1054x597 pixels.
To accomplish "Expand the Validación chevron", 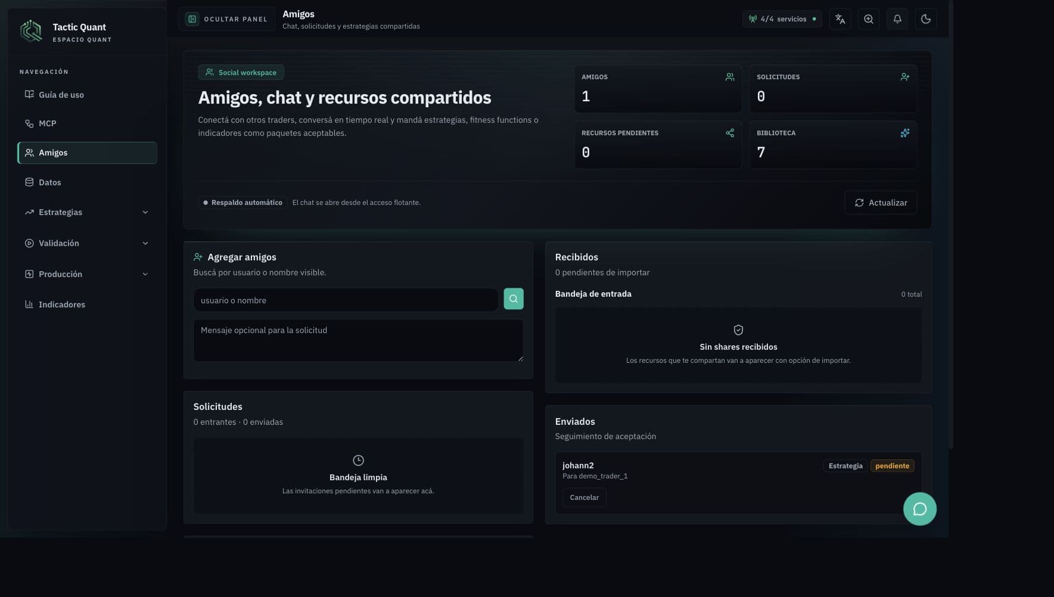I will click(x=145, y=243).
